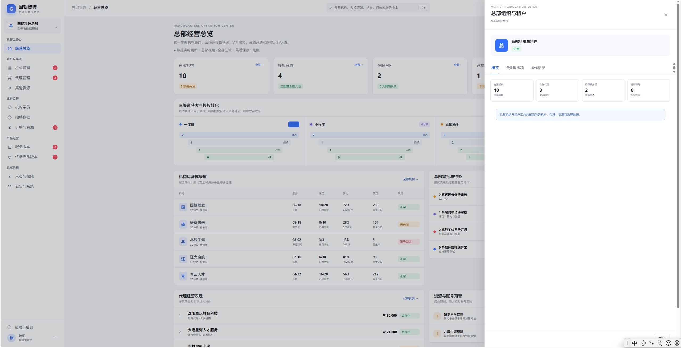
Task: Click the blue 总 icon in detail panel
Action: (501, 45)
